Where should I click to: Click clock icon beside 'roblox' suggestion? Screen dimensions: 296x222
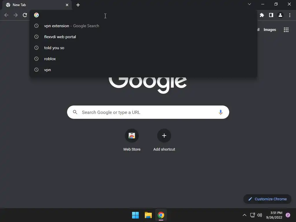pyautogui.click(x=36, y=59)
